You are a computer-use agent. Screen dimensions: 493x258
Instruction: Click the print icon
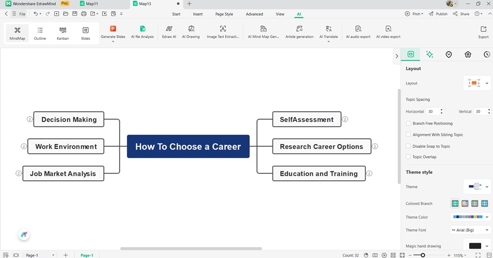84,14
